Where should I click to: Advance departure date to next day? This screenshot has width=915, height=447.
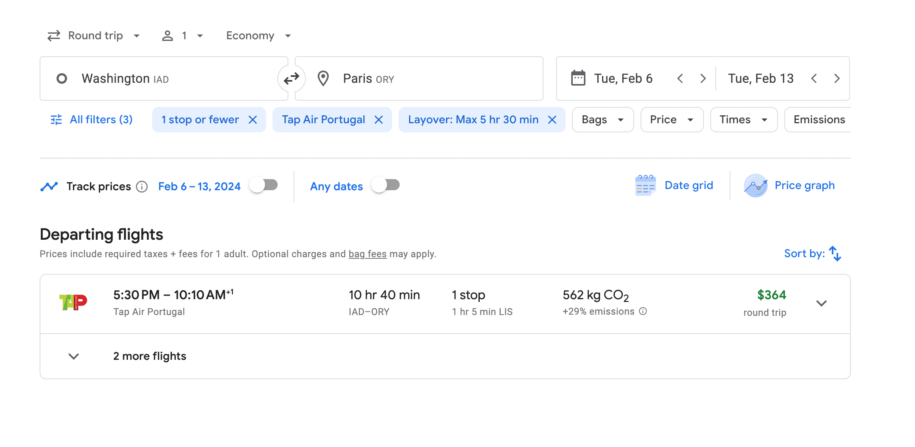click(x=703, y=78)
